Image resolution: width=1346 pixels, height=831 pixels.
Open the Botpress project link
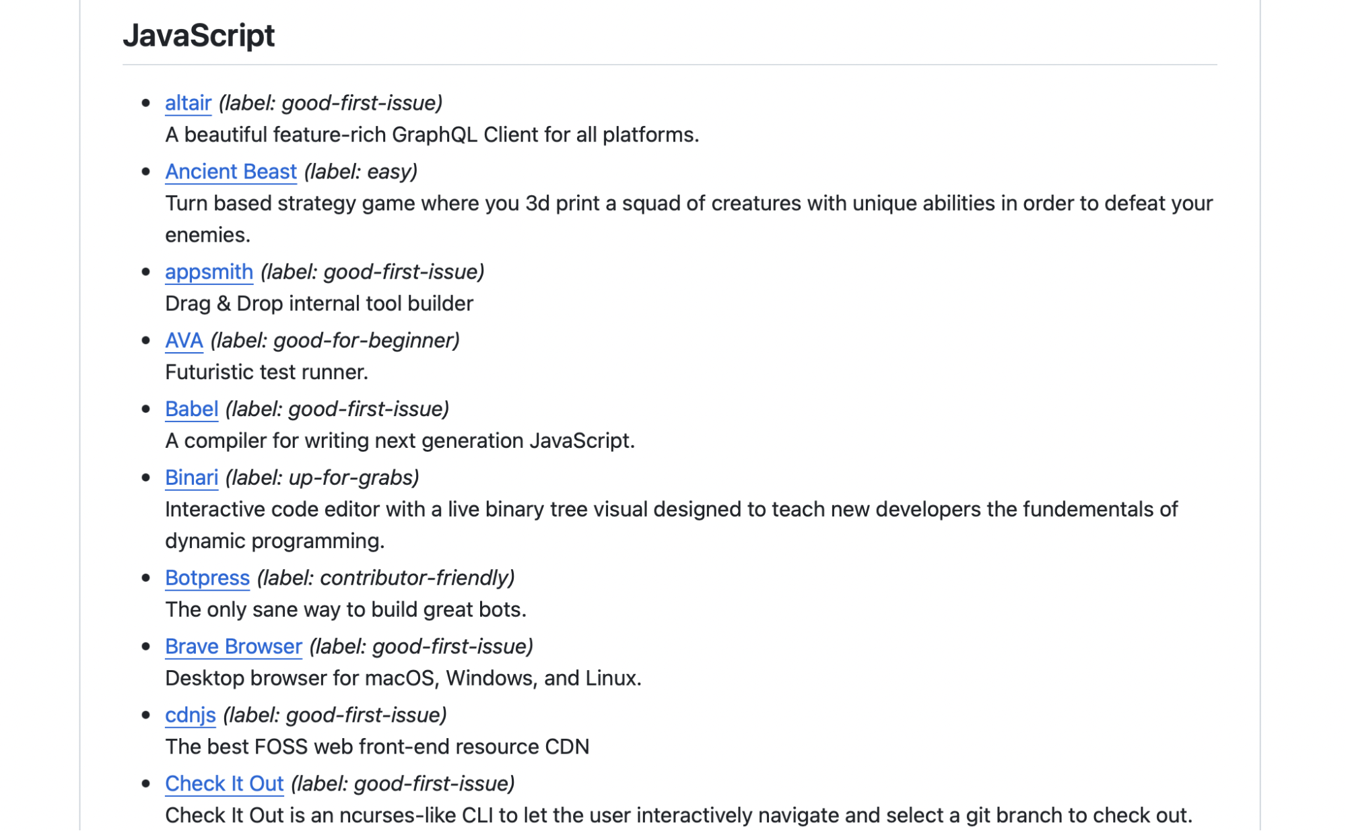(x=207, y=578)
